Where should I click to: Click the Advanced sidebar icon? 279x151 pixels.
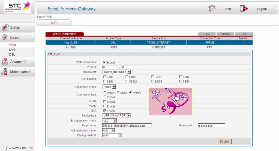[x=5, y=62]
